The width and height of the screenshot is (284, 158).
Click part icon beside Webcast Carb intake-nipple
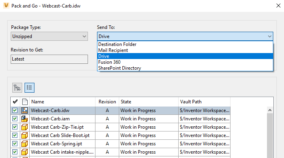[x=25, y=152]
